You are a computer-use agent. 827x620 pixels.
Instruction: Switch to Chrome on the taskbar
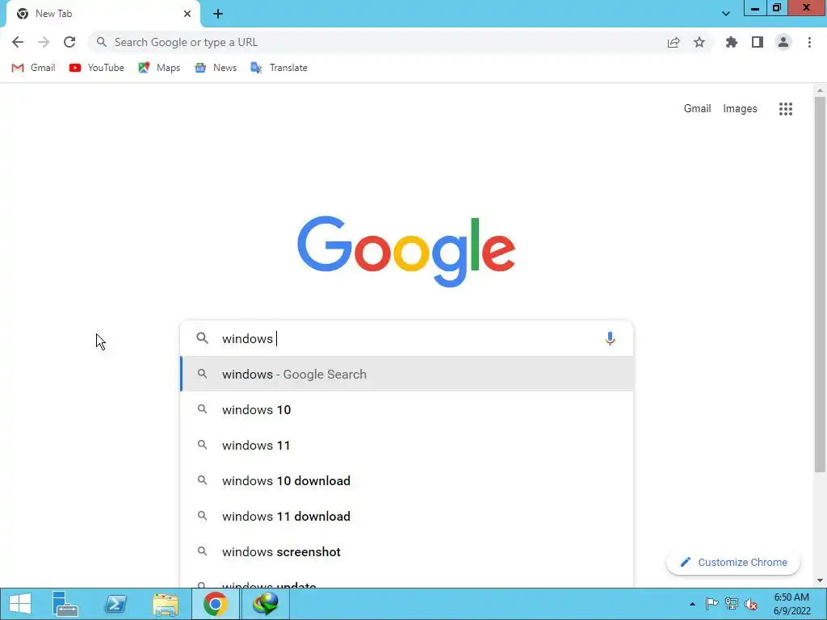215,604
